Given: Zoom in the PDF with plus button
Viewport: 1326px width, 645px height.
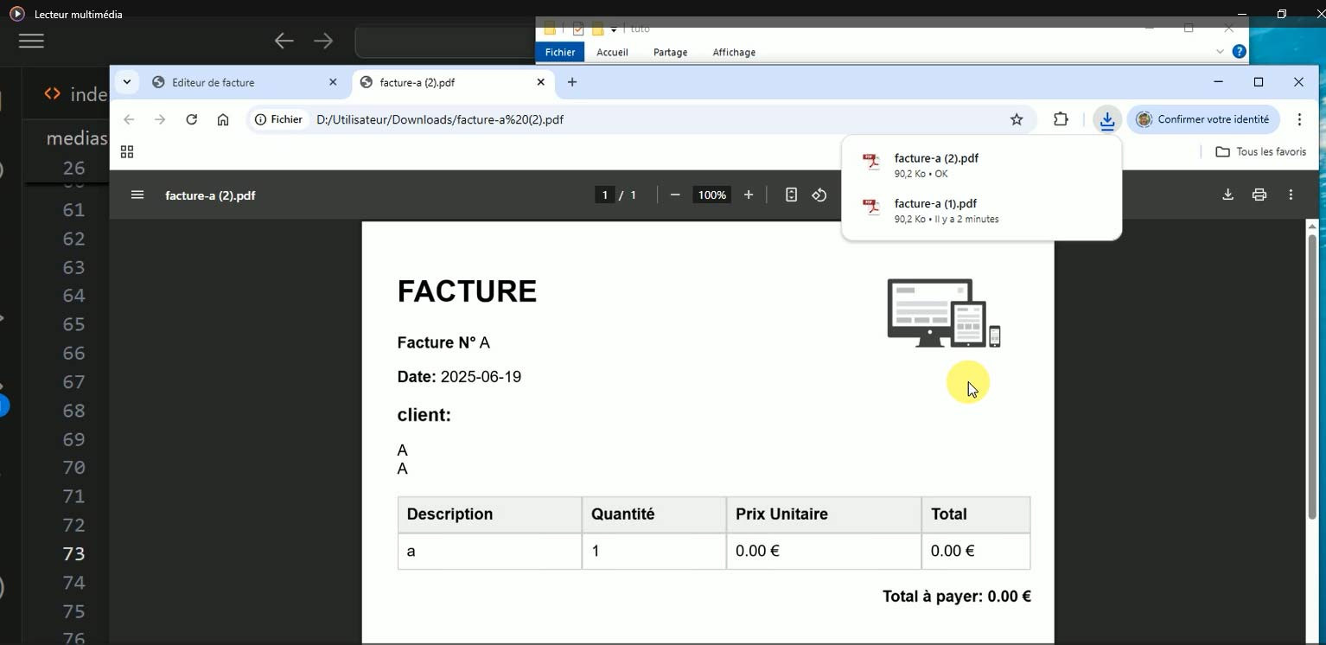Looking at the screenshot, I should 749,195.
